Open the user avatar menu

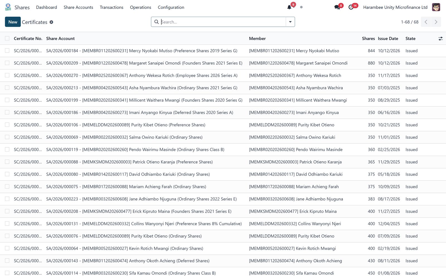(436, 7)
